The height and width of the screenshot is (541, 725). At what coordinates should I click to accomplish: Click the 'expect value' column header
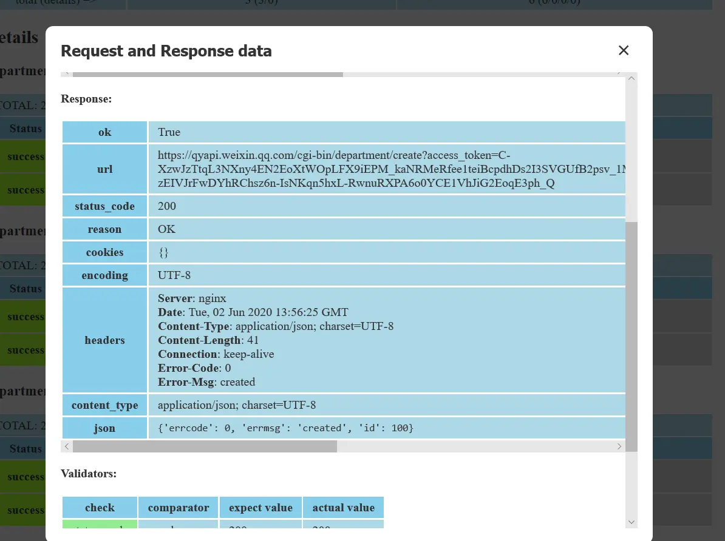coord(260,507)
